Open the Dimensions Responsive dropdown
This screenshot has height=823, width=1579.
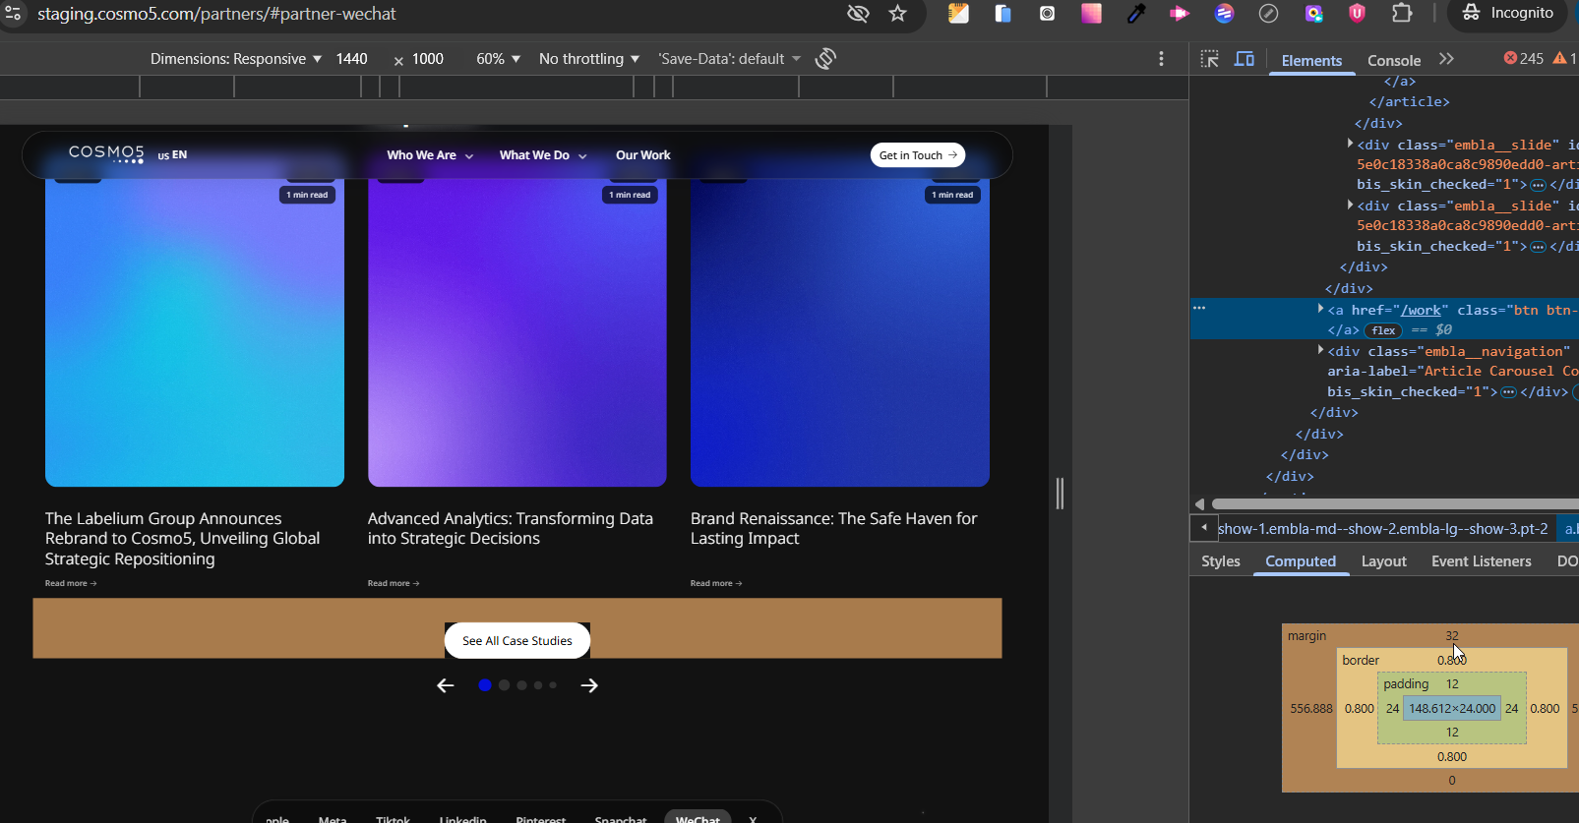(x=236, y=59)
